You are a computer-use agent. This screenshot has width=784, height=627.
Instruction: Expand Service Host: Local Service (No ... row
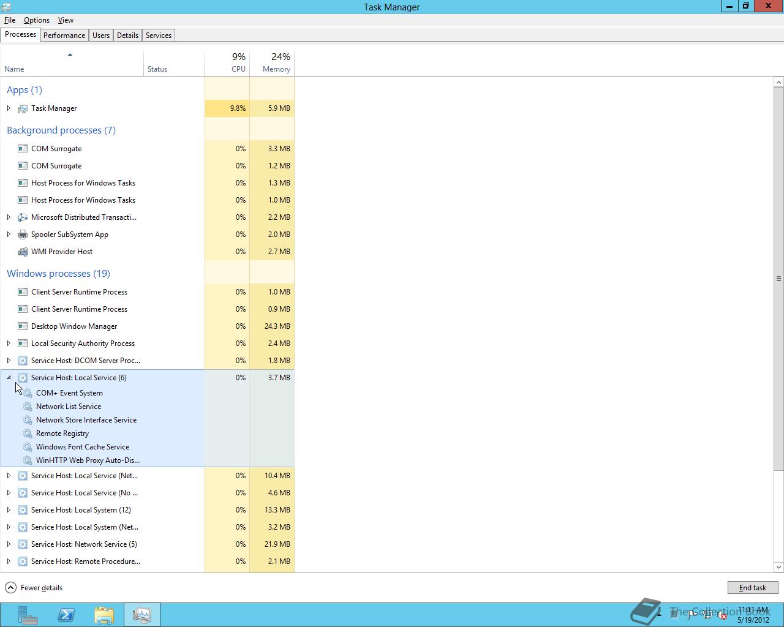click(9, 493)
